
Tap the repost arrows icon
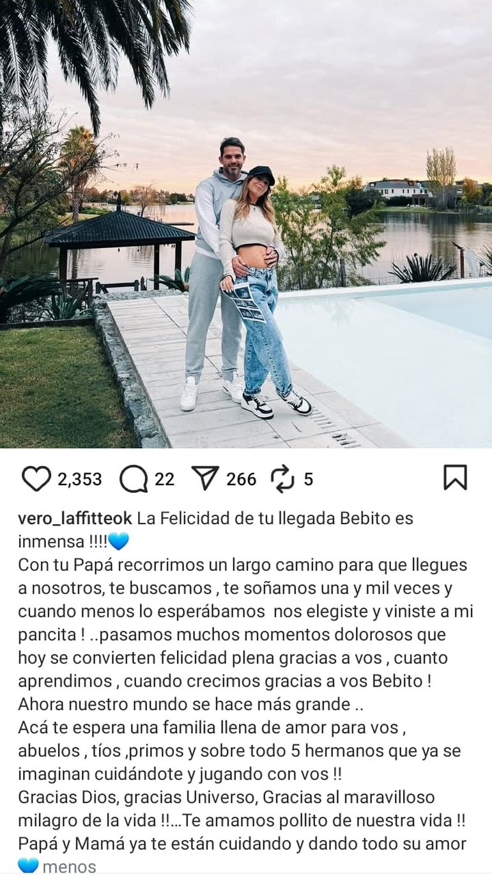[281, 478]
